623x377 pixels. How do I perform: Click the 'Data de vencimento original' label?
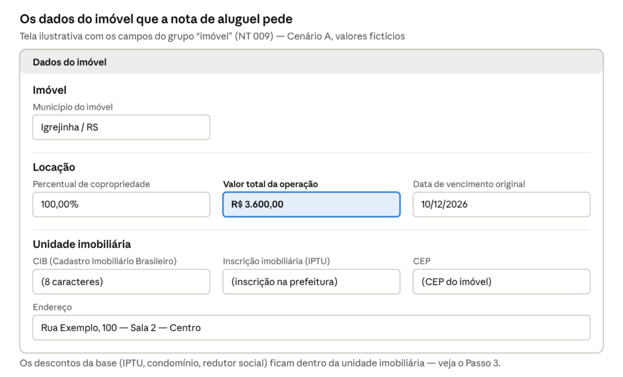469,184
